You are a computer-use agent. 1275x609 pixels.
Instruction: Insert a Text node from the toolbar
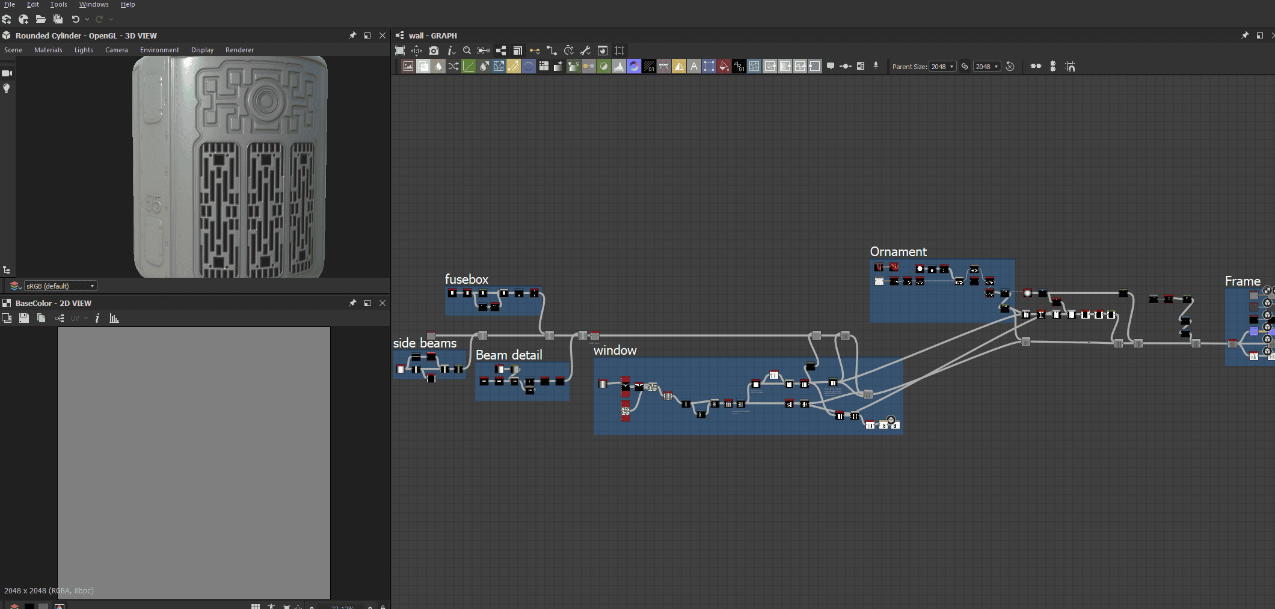[694, 67]
